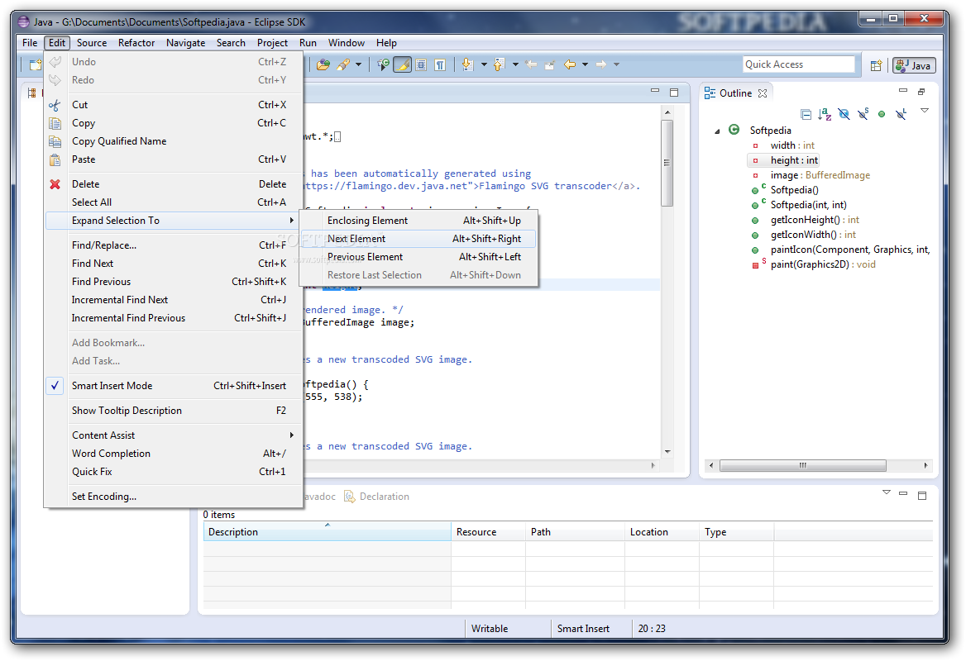The height and width of the screenshot is (661, 966).
Task: Select Find/Replace... menu entry
Action: click(x=174, y=245)
